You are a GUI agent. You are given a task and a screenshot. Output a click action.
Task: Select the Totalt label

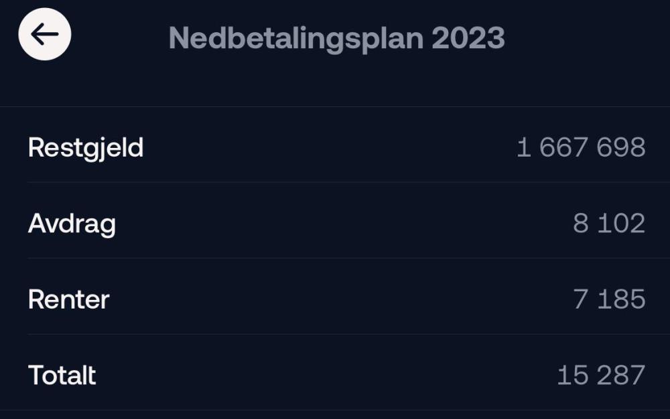coord(62,375)
